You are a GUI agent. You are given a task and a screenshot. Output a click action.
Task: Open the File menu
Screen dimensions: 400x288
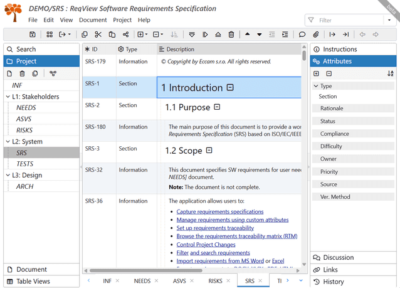(x=33, y=20)
